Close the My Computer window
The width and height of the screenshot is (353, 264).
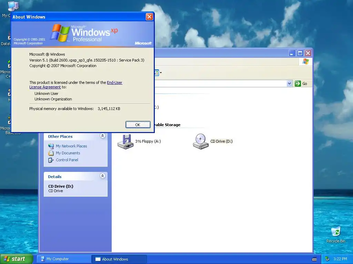tap(308, 53)
